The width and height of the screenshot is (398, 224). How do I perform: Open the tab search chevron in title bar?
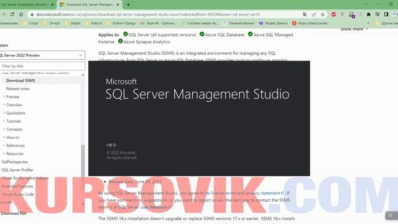tap(366, 4)
